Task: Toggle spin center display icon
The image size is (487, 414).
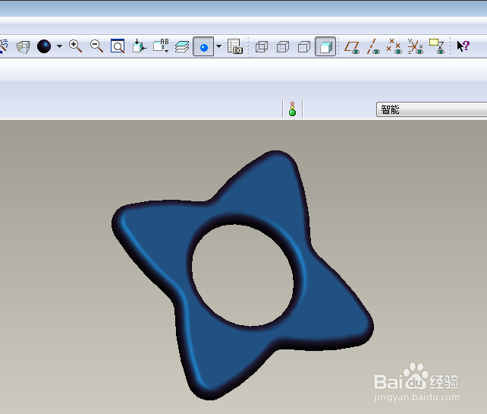Action: click(23, 47)
